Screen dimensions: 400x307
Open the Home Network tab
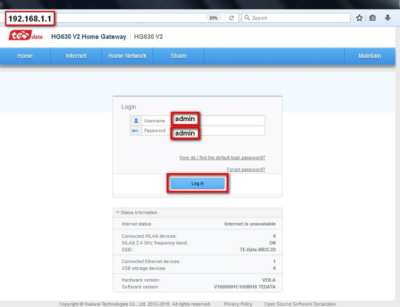click(127, 56)
